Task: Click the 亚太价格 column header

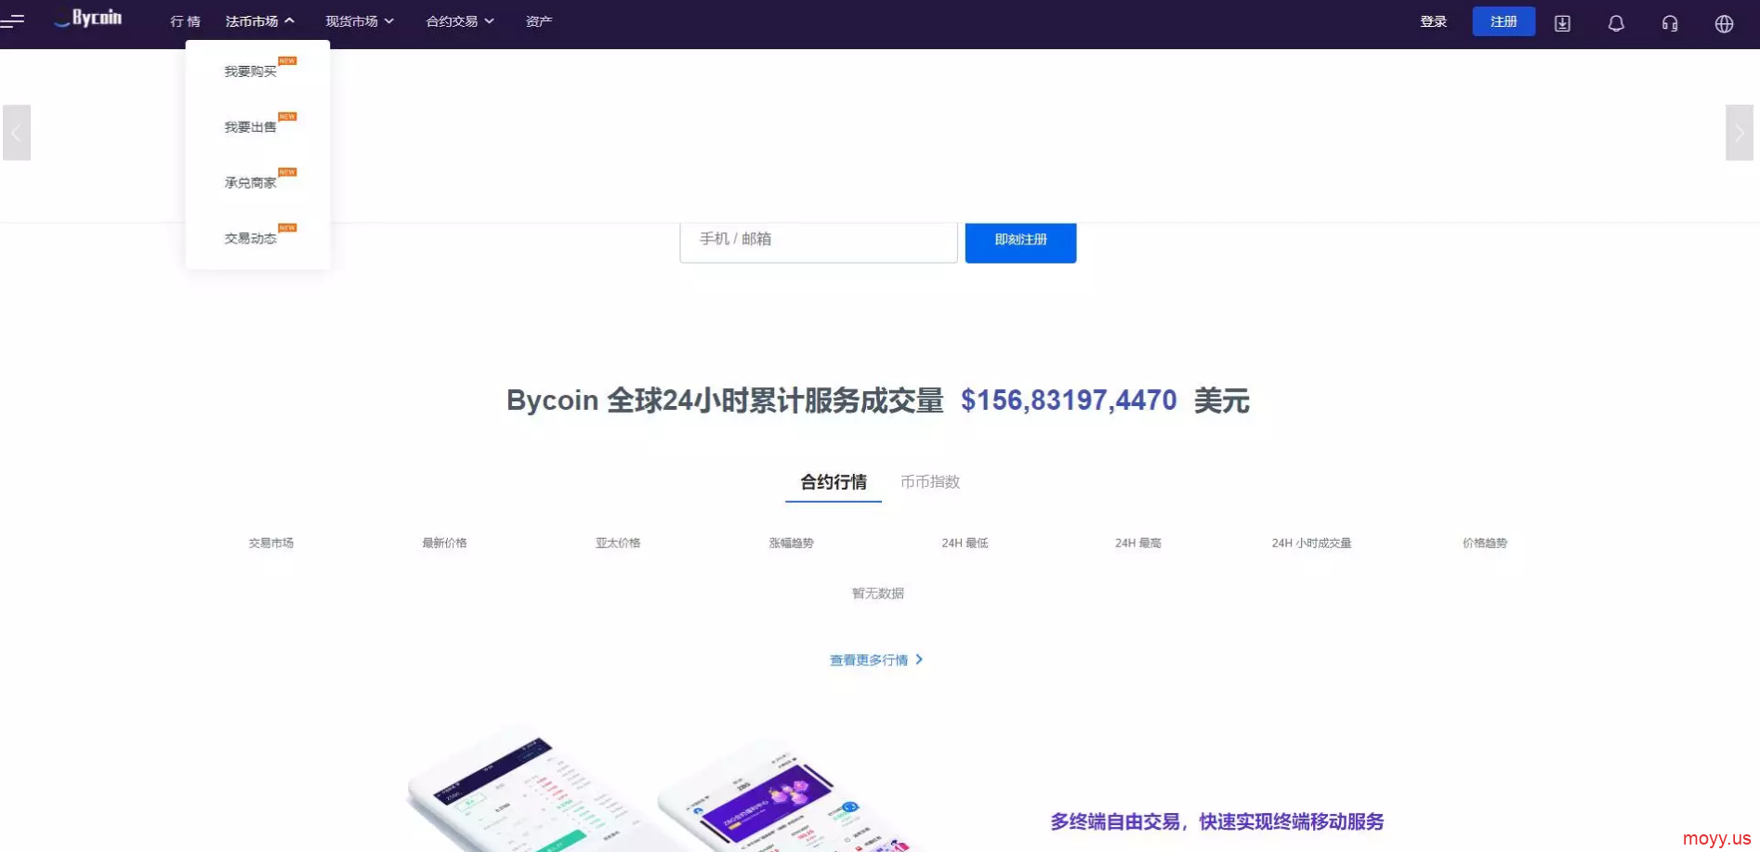Action: click(x=618, y=543)
